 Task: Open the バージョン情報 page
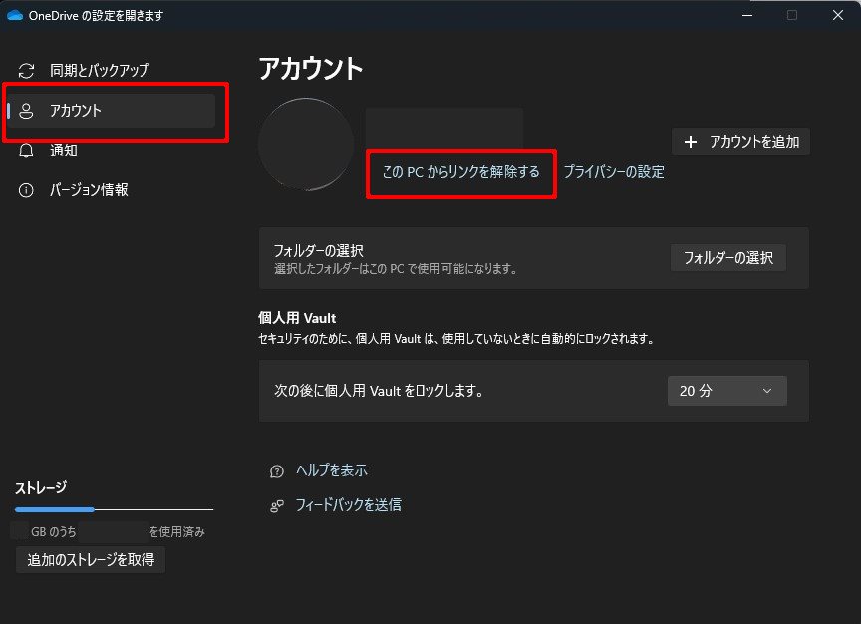[x=89, y=190]
